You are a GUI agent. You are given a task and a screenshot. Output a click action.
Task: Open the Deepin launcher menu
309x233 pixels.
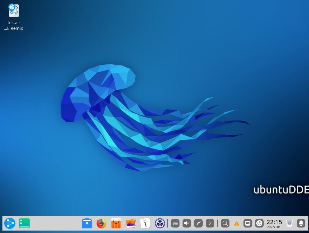pos(9,223)
